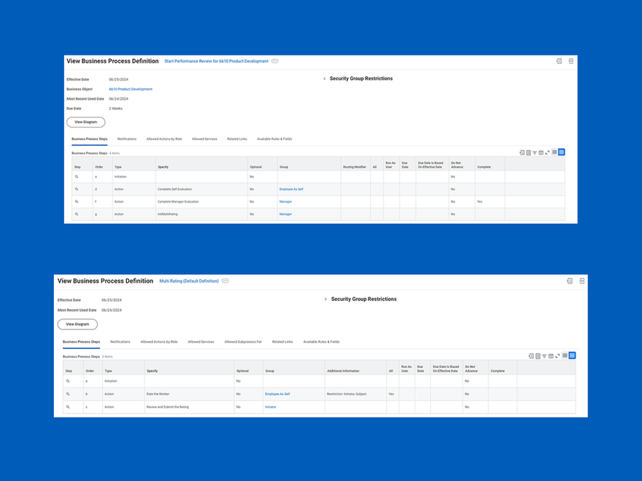Click the magnifying glass on the Rate the Worker row
642x481 pixels.
68,394
